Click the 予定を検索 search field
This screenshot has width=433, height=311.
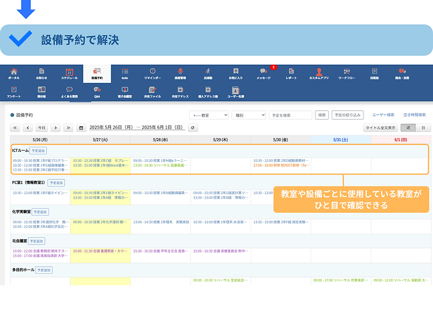coord(290,115)
